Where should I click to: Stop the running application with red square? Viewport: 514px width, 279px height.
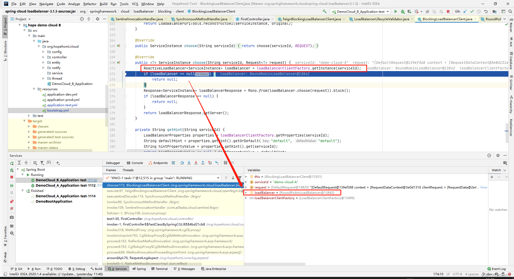[448, 11]
